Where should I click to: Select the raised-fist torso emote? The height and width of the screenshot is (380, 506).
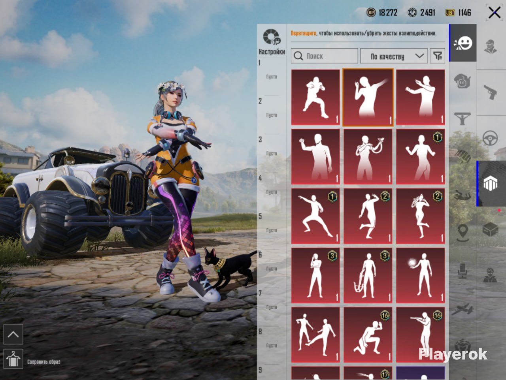pyautogui.click(x=315, y=156)
